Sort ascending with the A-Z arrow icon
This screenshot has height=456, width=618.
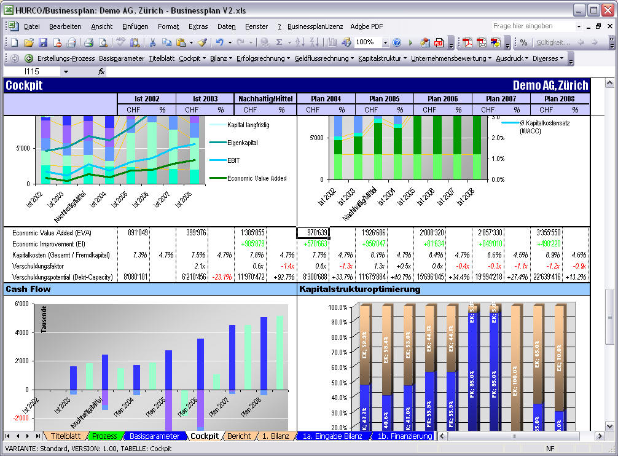point(300,42)
